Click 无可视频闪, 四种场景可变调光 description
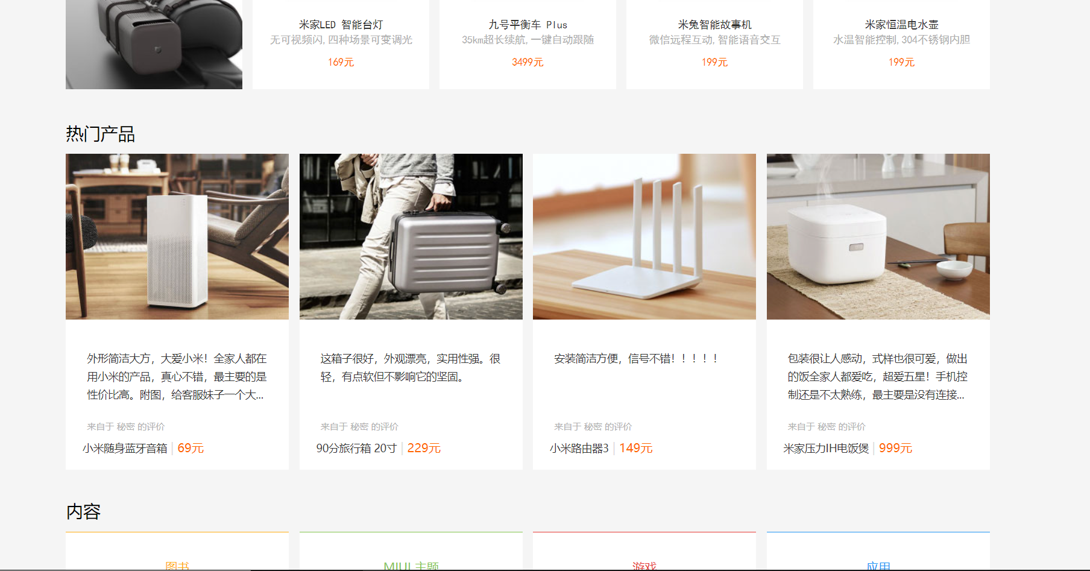 (x=341, y=40)
